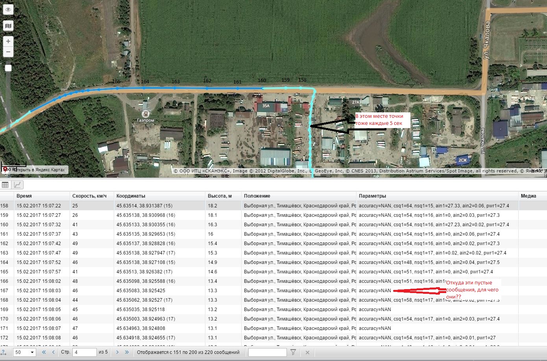Zoom in with the plus button
This screenshot has height=361, width=547.
coord(8,41)
